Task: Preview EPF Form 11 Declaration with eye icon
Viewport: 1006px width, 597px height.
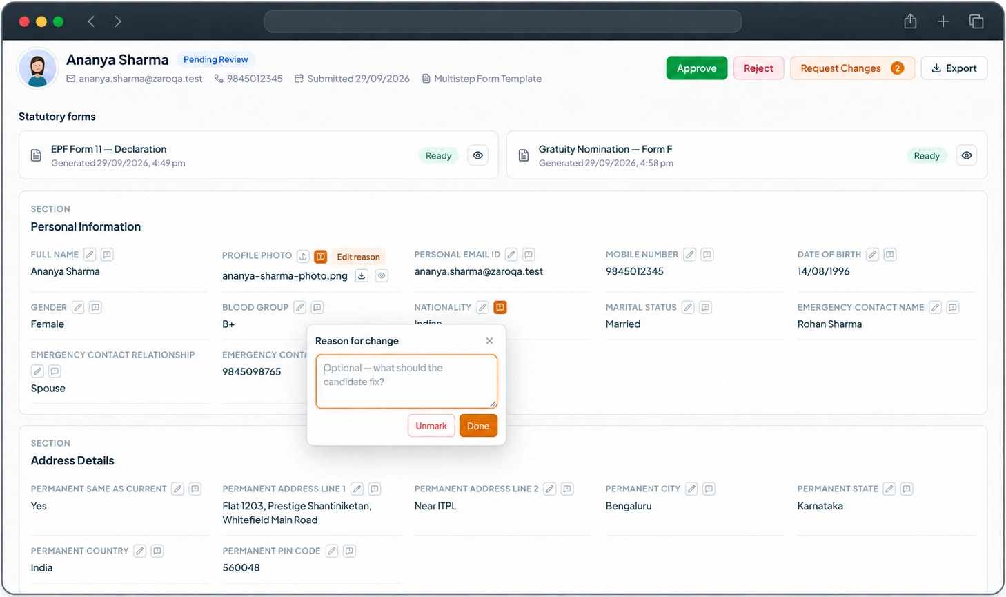Action: (478, 155)
